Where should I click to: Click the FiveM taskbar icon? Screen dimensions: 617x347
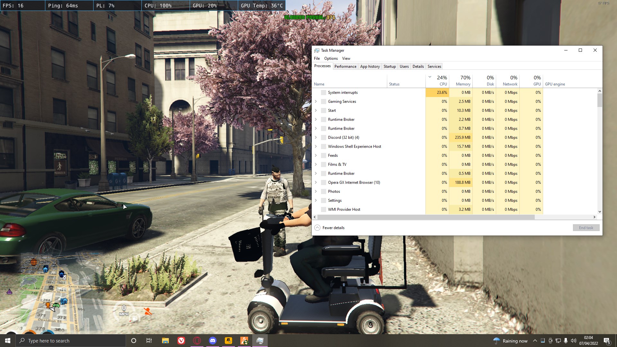[x=244, y=341]
